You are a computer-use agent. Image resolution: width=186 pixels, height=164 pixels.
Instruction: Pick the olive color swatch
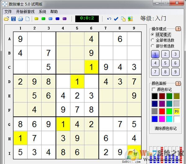coord(177,96)
